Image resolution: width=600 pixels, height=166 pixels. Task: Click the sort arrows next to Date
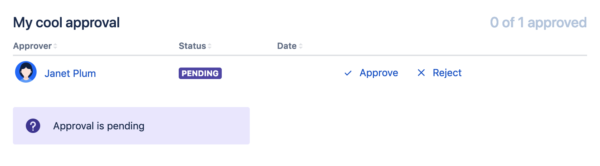(301, 46)
